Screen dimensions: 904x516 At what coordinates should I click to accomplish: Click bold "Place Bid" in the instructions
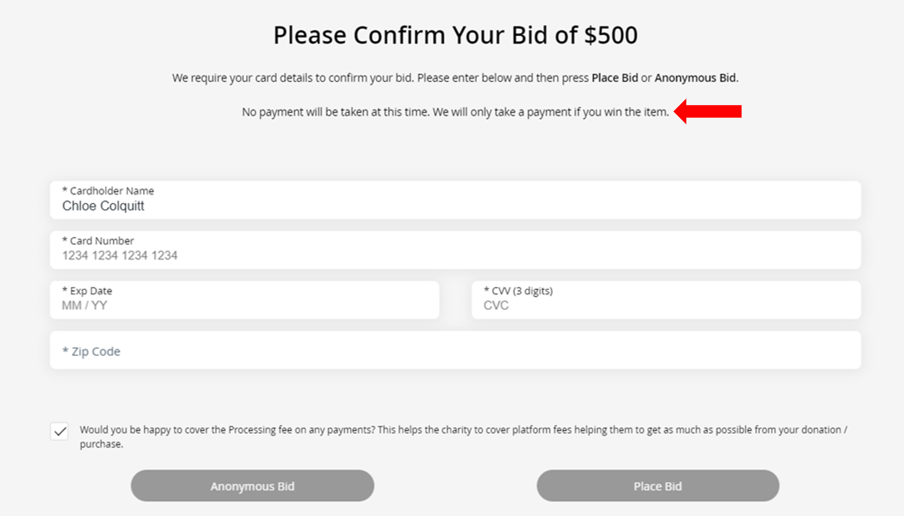click(614, 78)
